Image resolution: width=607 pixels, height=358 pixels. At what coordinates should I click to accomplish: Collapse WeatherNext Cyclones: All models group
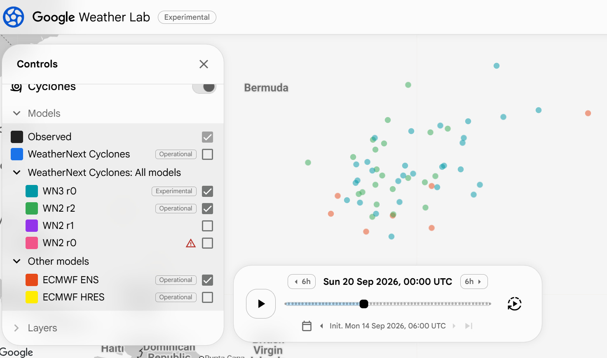click(17, 173)
